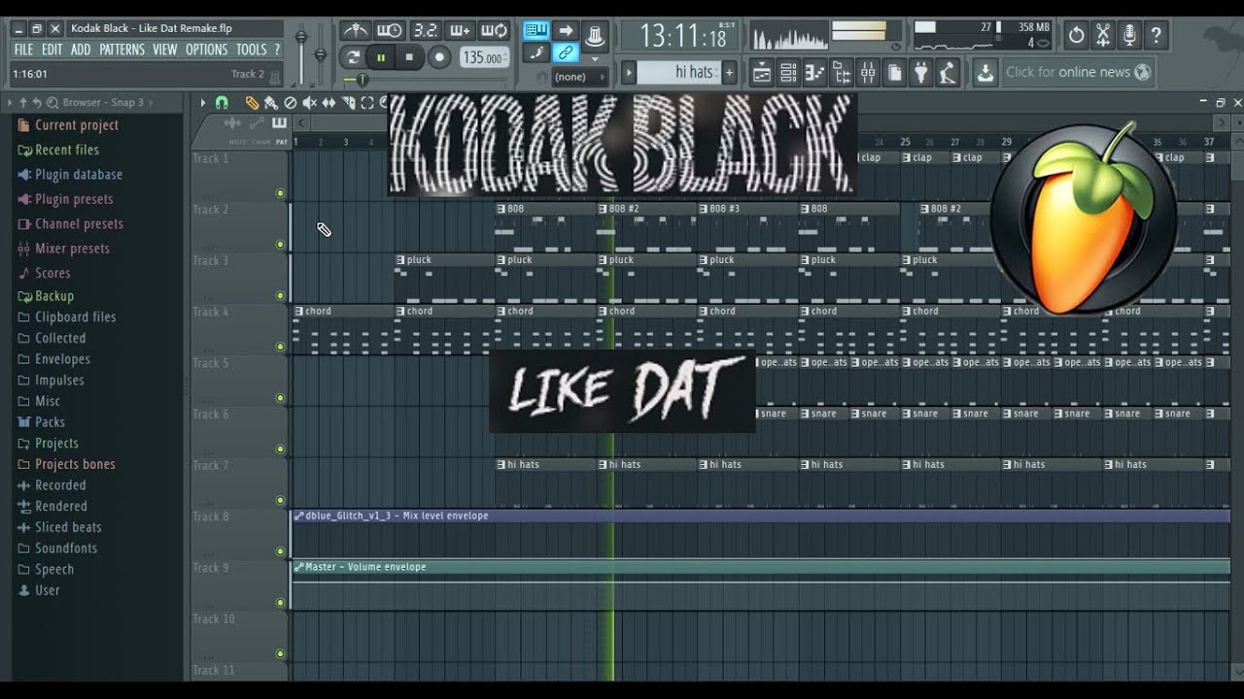Image resolution: width=1244 pixels, height=699 pixels.
Task: Open the EDIT menu
Action: [52, 50]
